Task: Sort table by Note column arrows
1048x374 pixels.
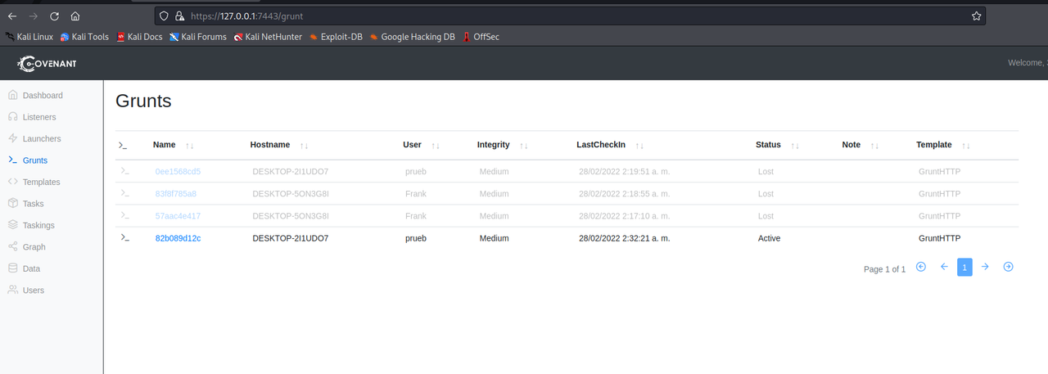Action: (x=874, y=146)
